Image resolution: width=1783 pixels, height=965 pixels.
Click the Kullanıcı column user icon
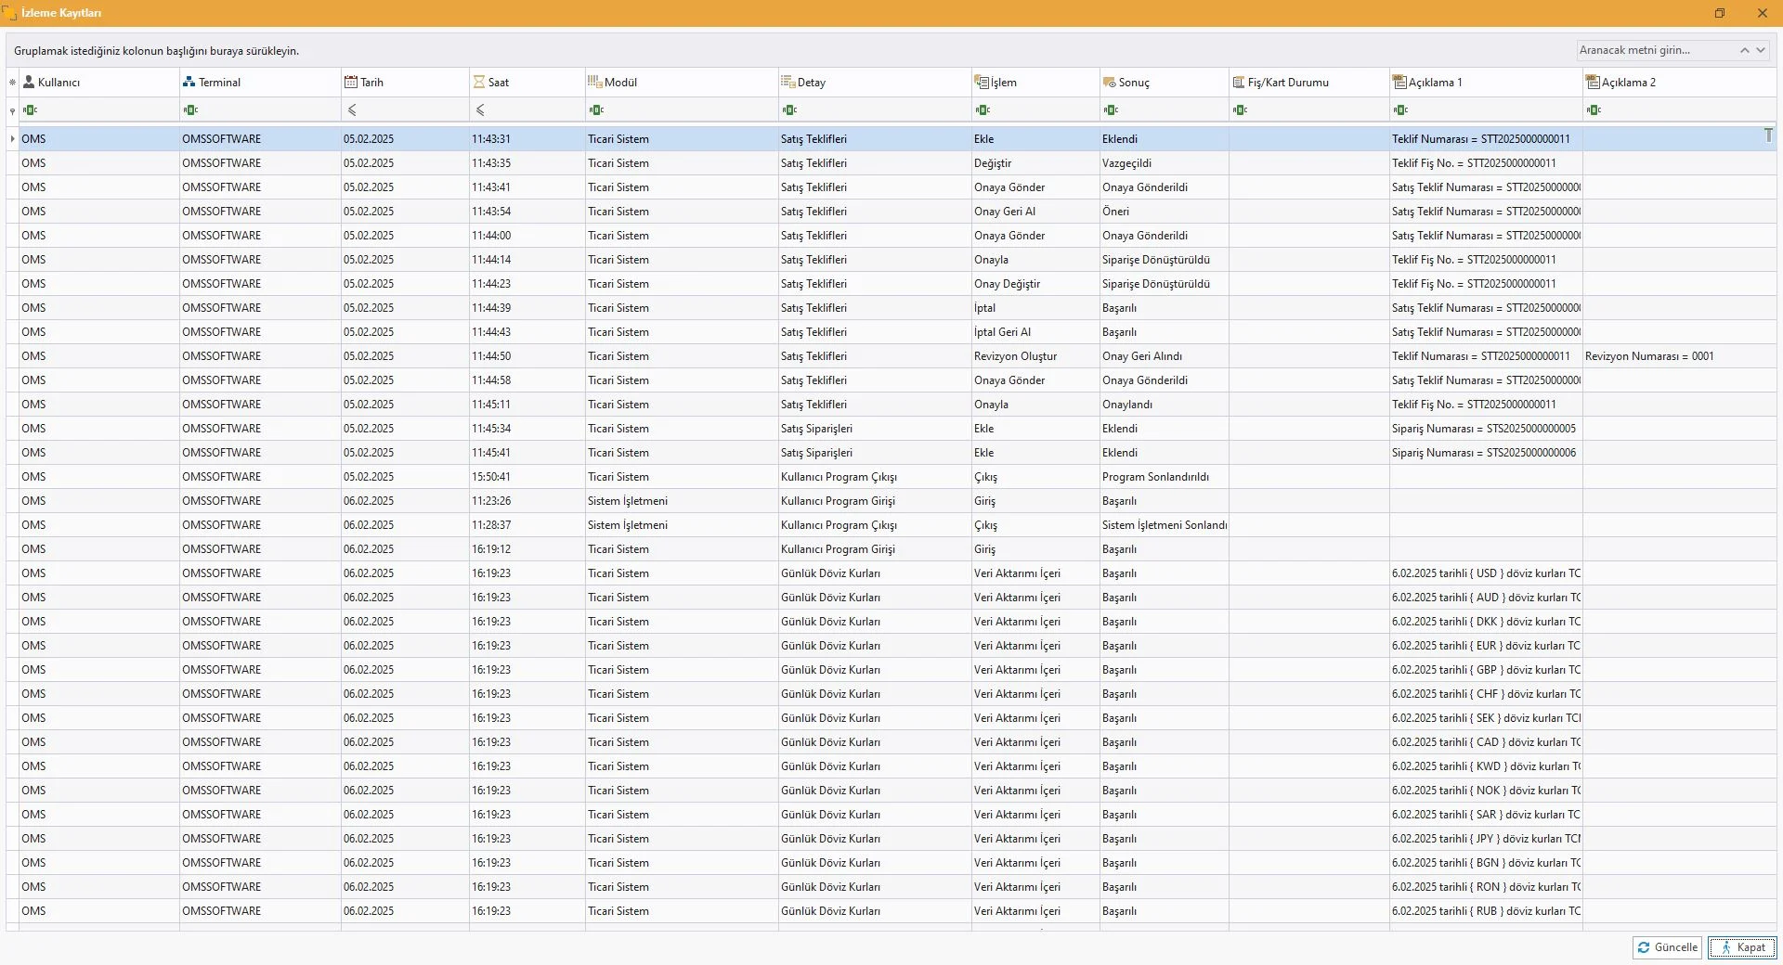click(x=29, y=82)
